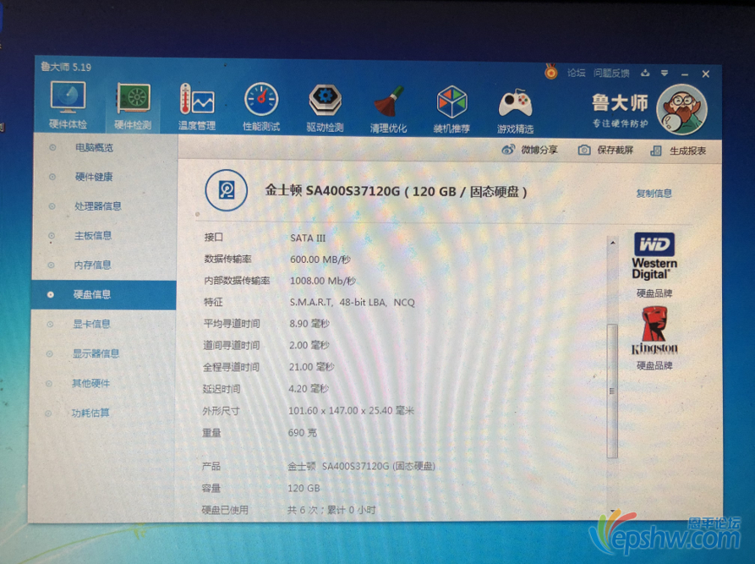
Task: Open 硬件体检 hardware checkup icon
Action: (68, 105)
